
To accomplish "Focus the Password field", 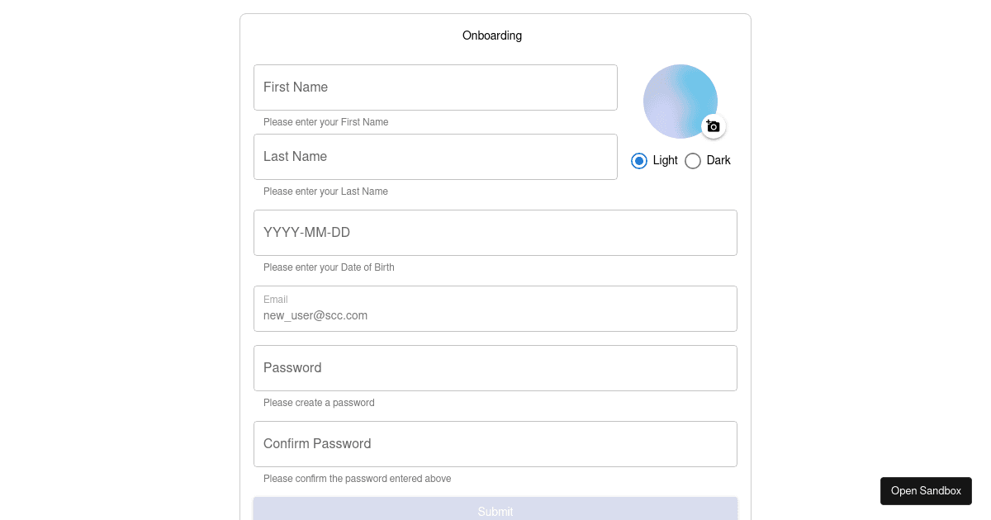I will 495,368.
